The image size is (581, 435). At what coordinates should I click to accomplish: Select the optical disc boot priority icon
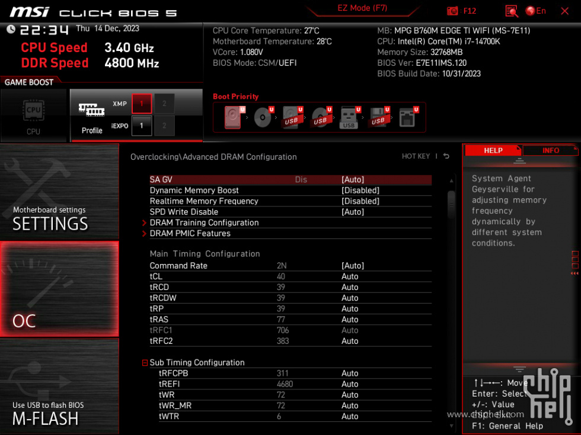click(263, 117)
